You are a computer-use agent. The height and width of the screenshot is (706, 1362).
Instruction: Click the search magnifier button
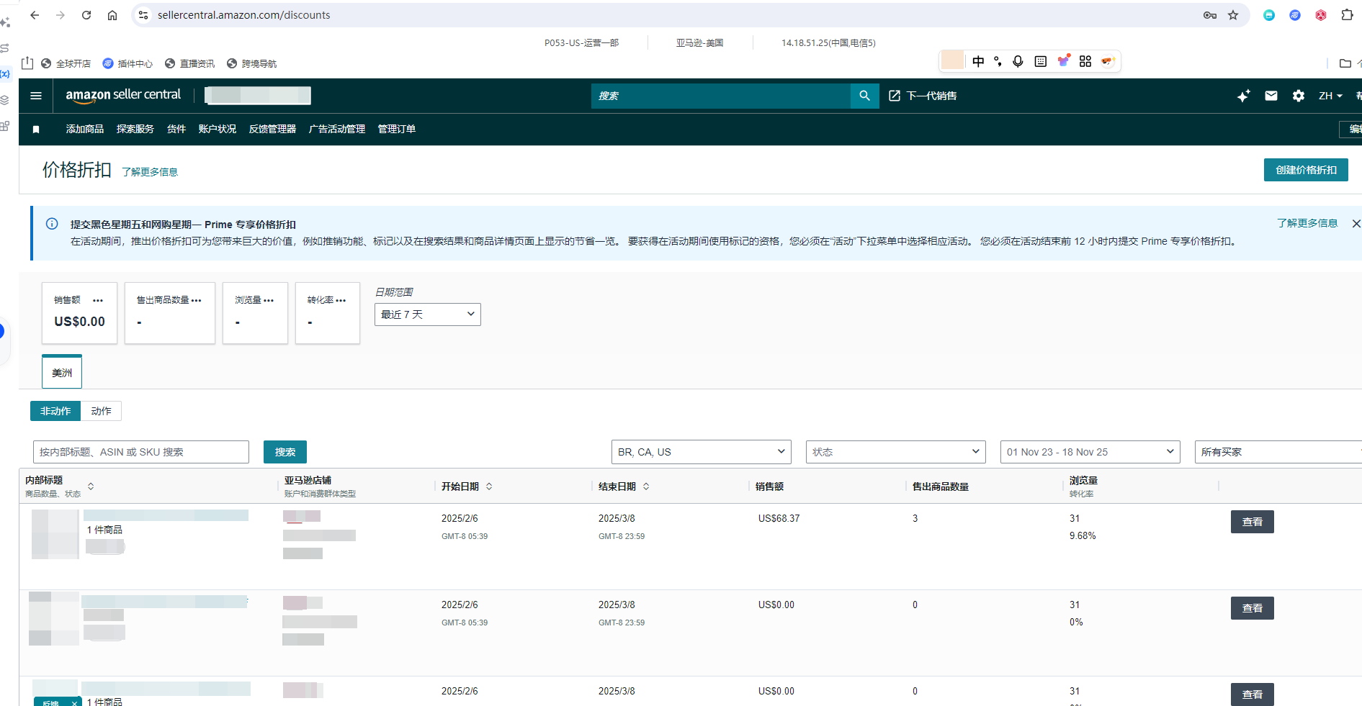point(864,96)
